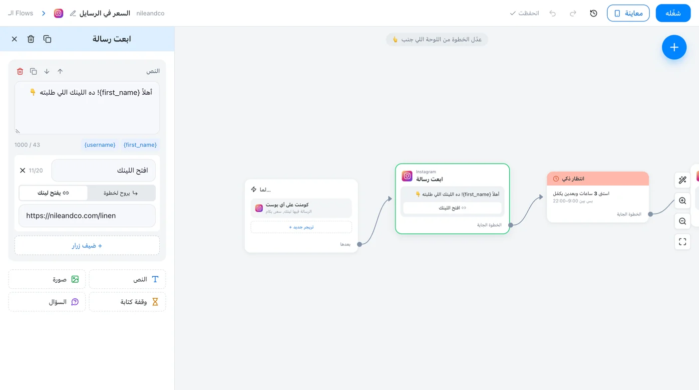Image resolution: width=699 pixels, height=390 pixels.
Task: Click the message text area
Action: 87,108
